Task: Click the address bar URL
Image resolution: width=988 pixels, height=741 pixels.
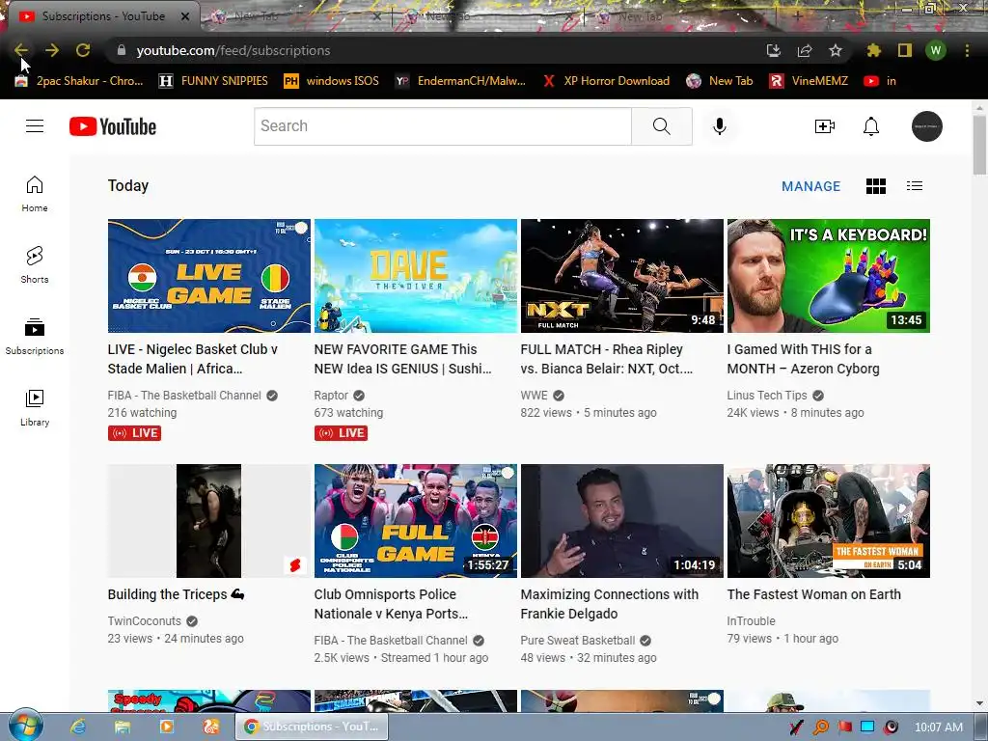Action: coord(233,50)
